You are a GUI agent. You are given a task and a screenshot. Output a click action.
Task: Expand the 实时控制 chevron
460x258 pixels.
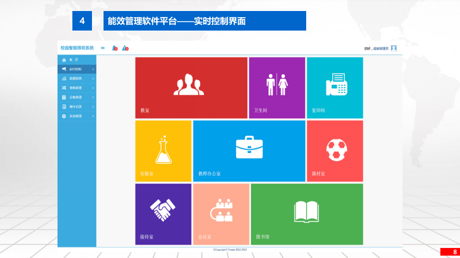point(93,69)
